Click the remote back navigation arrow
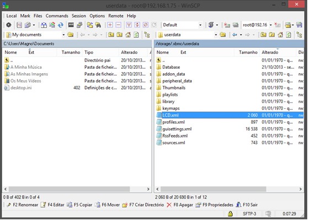 [235, 35]
